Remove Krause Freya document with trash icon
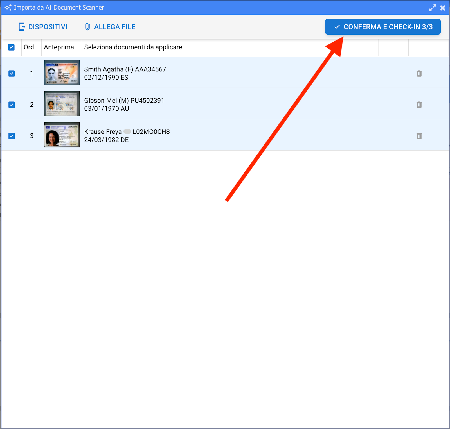The width and height of the screenshot is (450, 429). point(419,136)
